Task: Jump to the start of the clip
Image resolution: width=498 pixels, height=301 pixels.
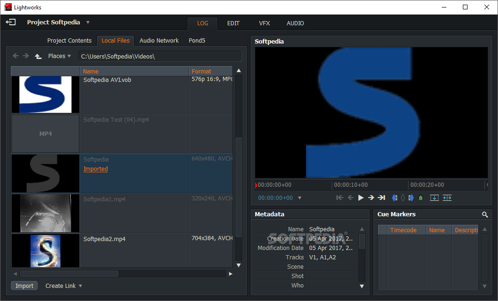Action: pos(340,198)
